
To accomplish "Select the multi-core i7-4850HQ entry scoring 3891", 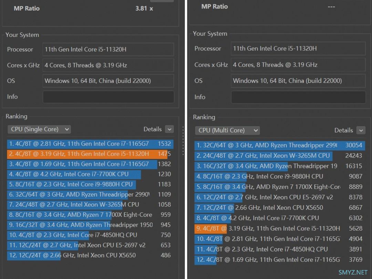I will 279,249.
